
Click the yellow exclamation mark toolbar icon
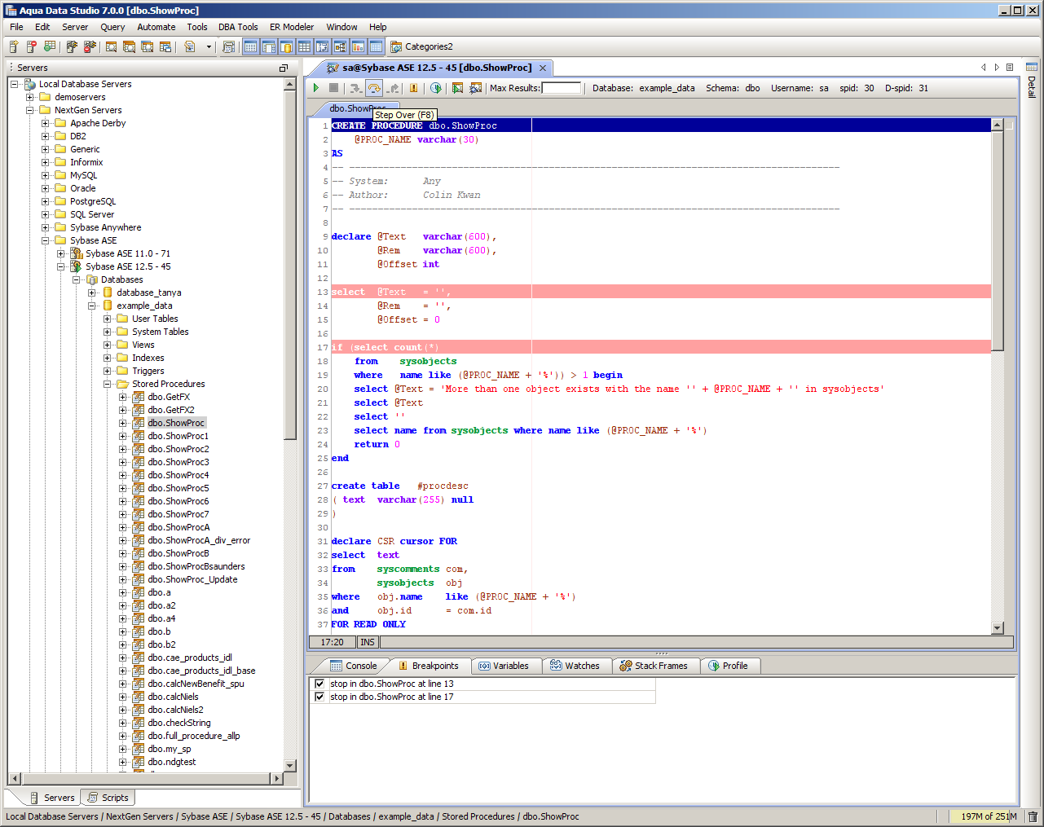click(x=413, y=88)
